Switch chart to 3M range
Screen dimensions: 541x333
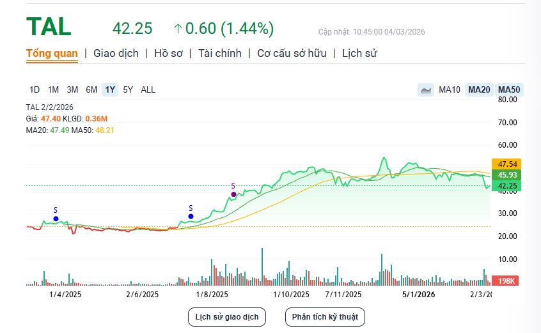click(x=72, y=90)
